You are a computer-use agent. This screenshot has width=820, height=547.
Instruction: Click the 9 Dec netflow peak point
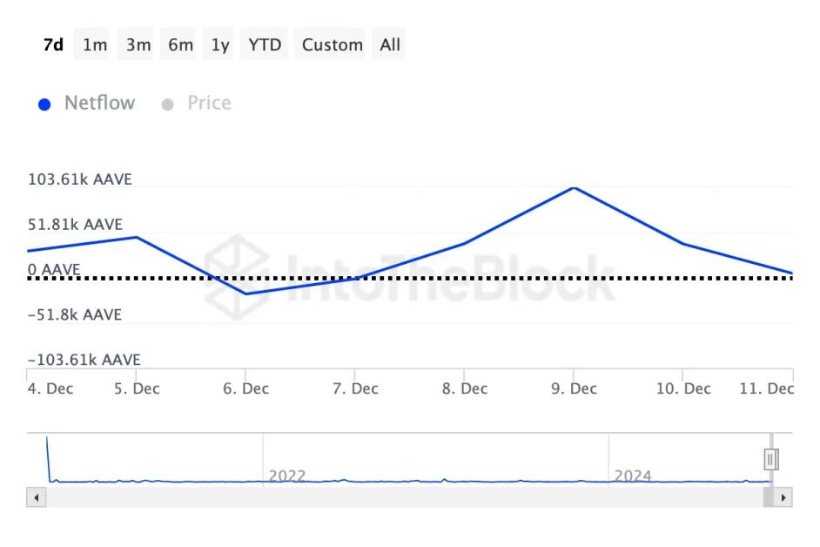pos(573,187)
